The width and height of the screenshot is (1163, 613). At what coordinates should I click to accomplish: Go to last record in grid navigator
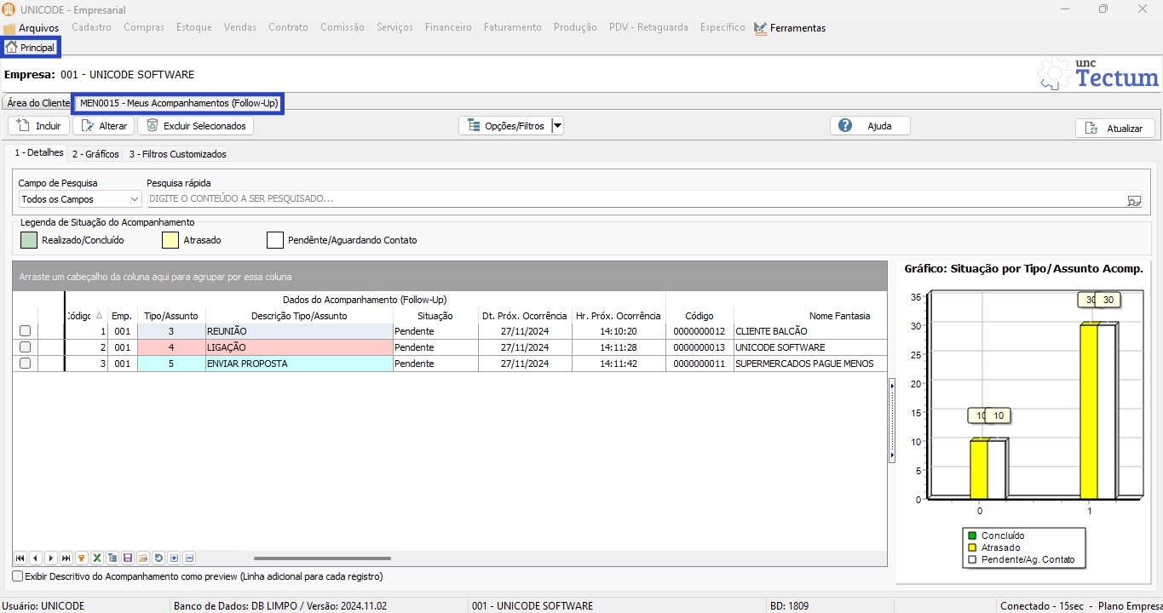66,559
